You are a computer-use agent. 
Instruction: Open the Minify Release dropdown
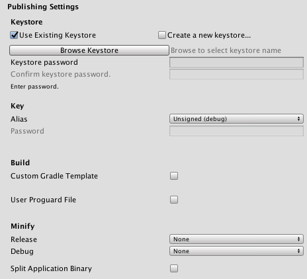236,239
